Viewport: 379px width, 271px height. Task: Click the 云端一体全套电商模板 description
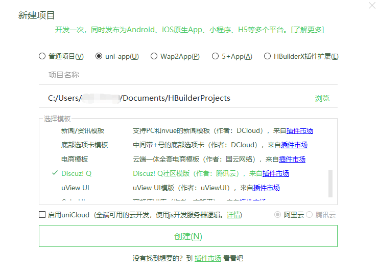[166, 159]
